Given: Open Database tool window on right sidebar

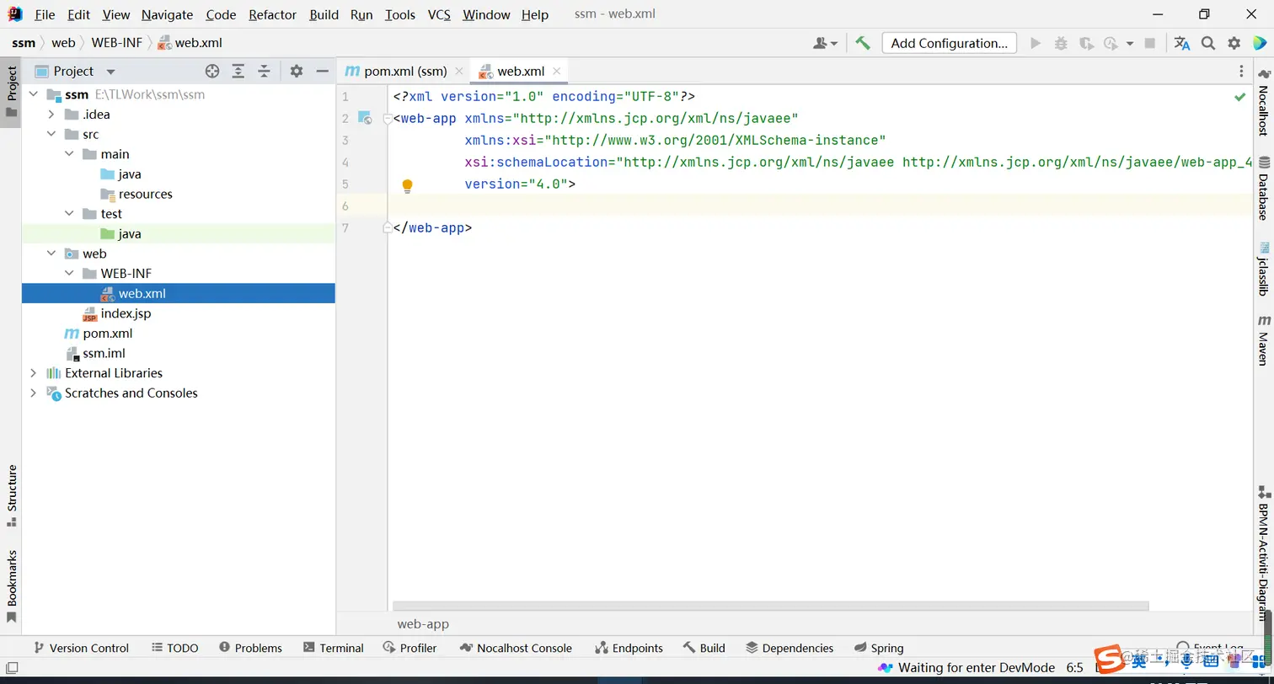Looking at the screenshot, I should click(1263, 188).
